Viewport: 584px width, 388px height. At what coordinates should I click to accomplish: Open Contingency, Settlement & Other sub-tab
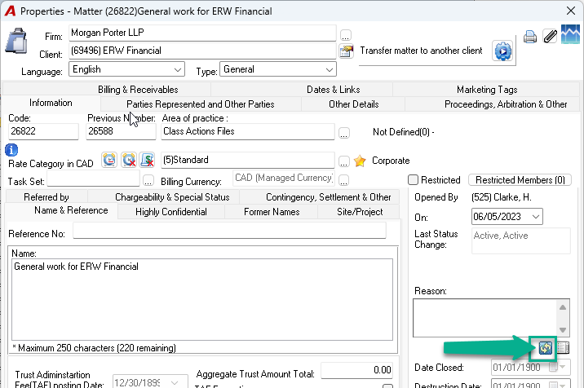point(328,197)
